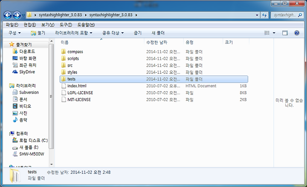Select the compass folder icon

point(63,51)
